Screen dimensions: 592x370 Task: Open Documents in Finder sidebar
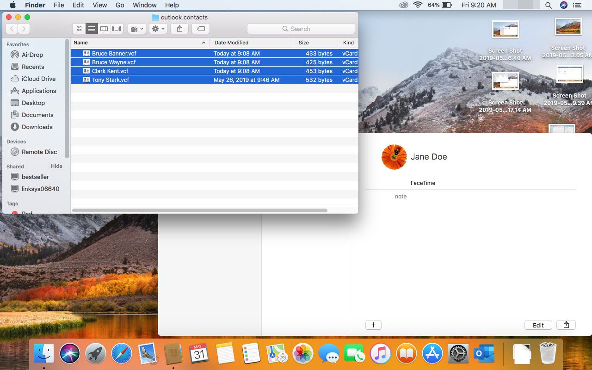(37, 115)
